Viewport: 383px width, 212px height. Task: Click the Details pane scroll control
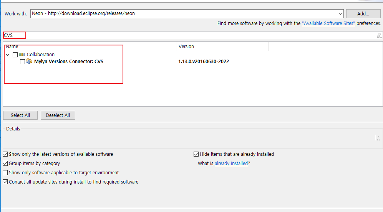(x=378, y=138)
